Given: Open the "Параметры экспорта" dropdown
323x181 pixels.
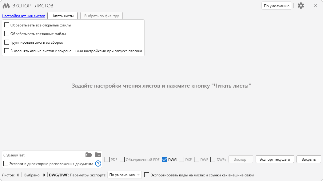Looking at the screenshot, I should 124,175.
